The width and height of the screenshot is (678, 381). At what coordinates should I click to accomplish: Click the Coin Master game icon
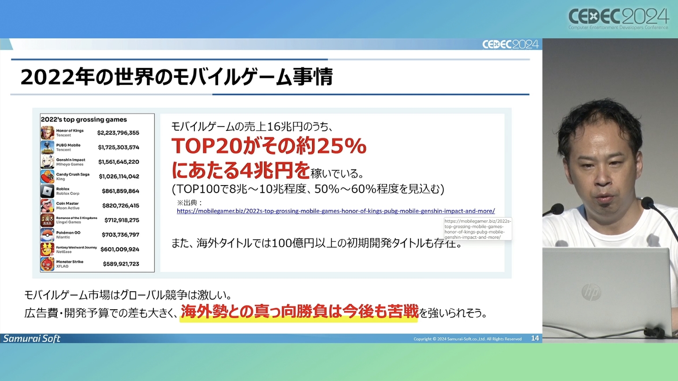47,205
